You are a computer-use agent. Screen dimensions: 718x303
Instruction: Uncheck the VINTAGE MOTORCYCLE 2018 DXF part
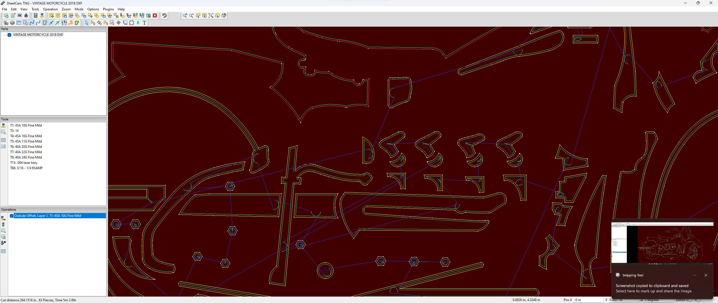click(9, 35)
